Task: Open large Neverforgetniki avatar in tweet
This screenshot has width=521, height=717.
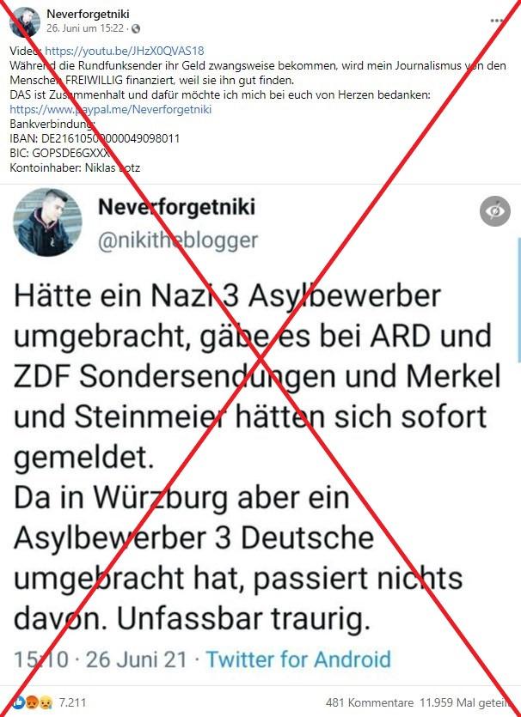Action: point(47,222)
